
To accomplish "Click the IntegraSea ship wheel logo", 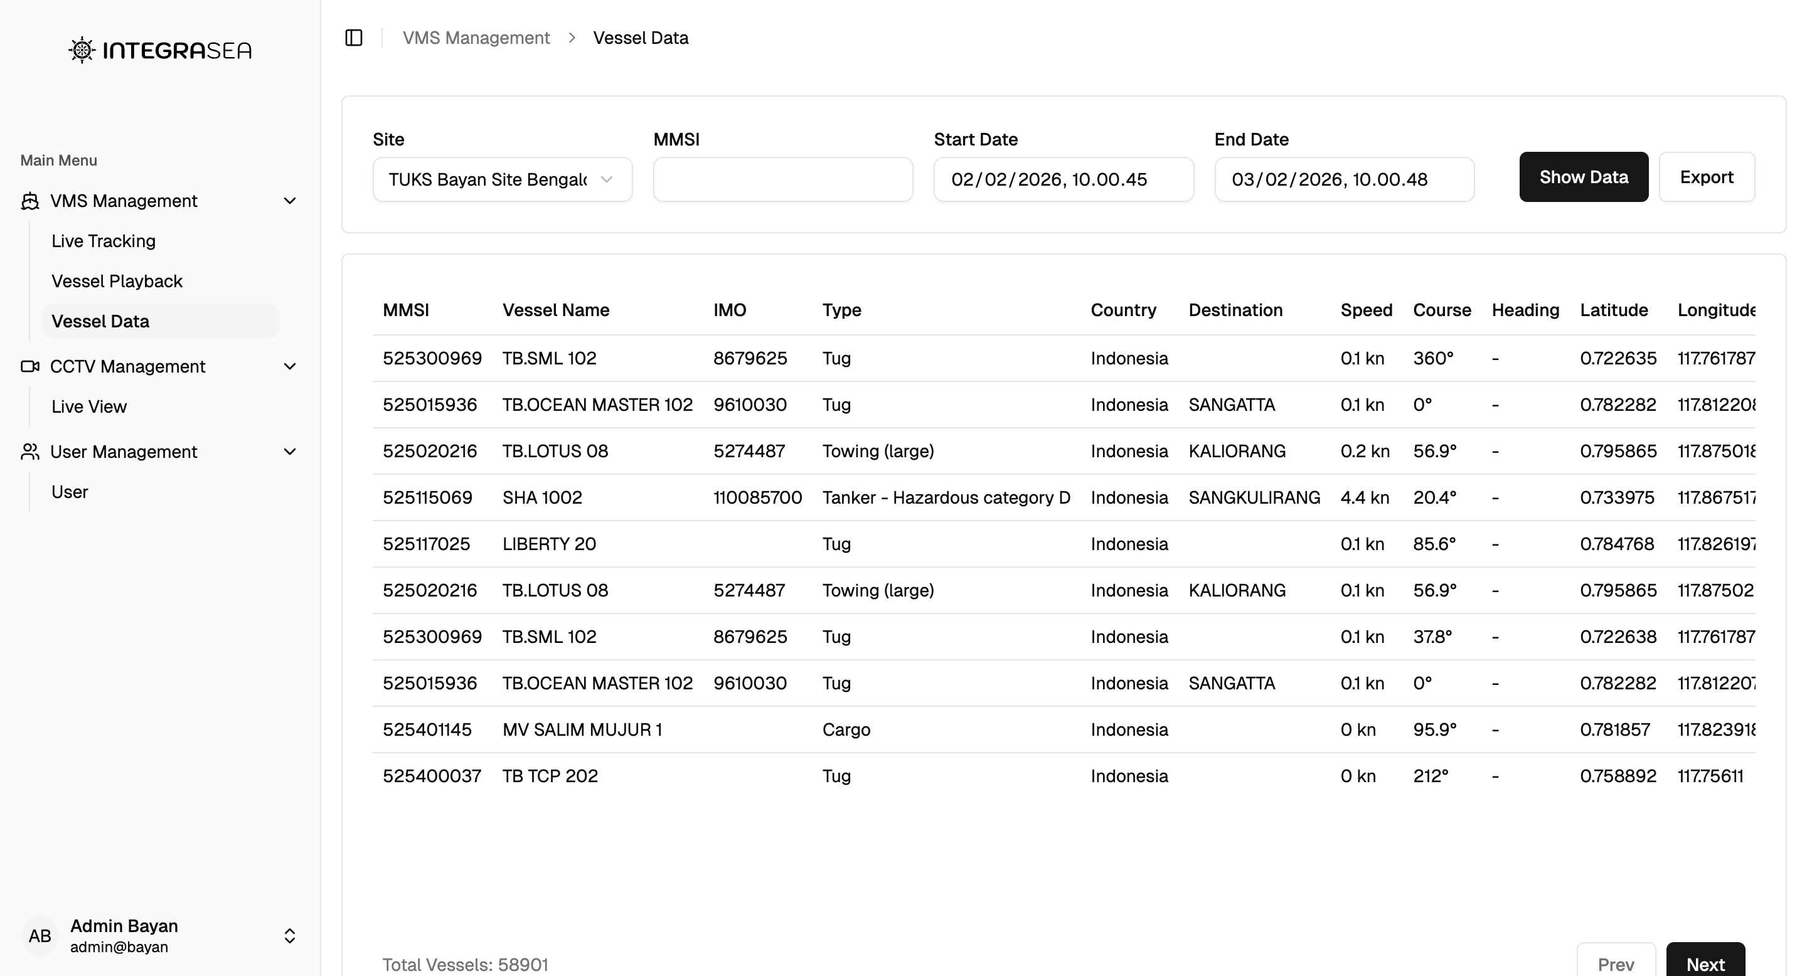I will click(x=82, y=50).
